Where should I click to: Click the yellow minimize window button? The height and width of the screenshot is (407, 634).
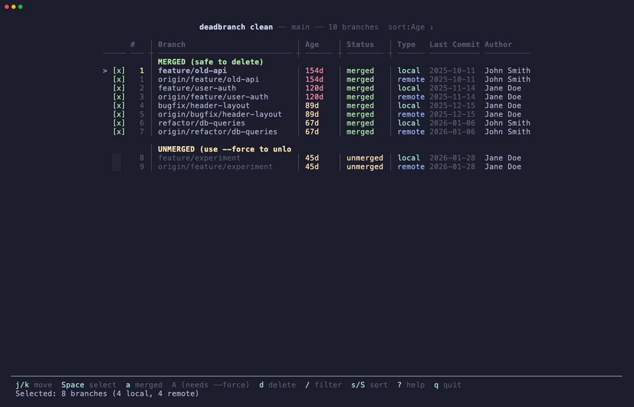pos(14,7)
